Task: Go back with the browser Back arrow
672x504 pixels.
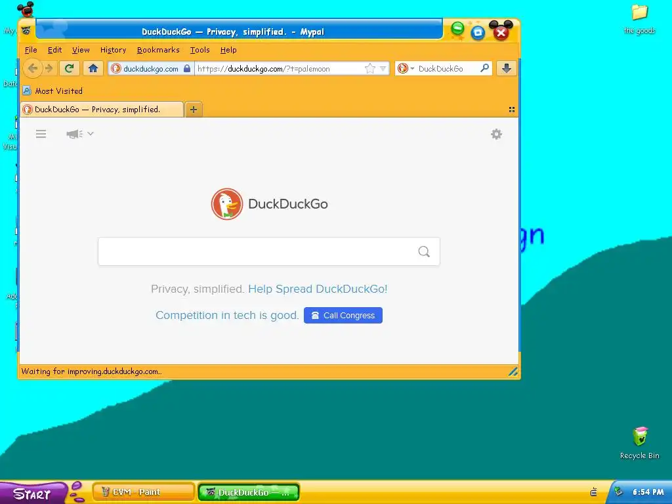Action: (32, 68)
